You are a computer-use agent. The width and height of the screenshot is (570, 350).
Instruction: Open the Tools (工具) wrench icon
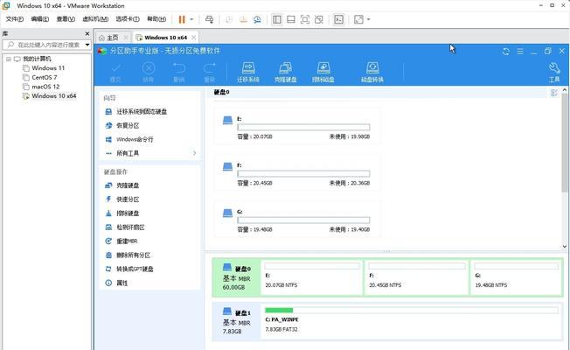pos(554,68)
